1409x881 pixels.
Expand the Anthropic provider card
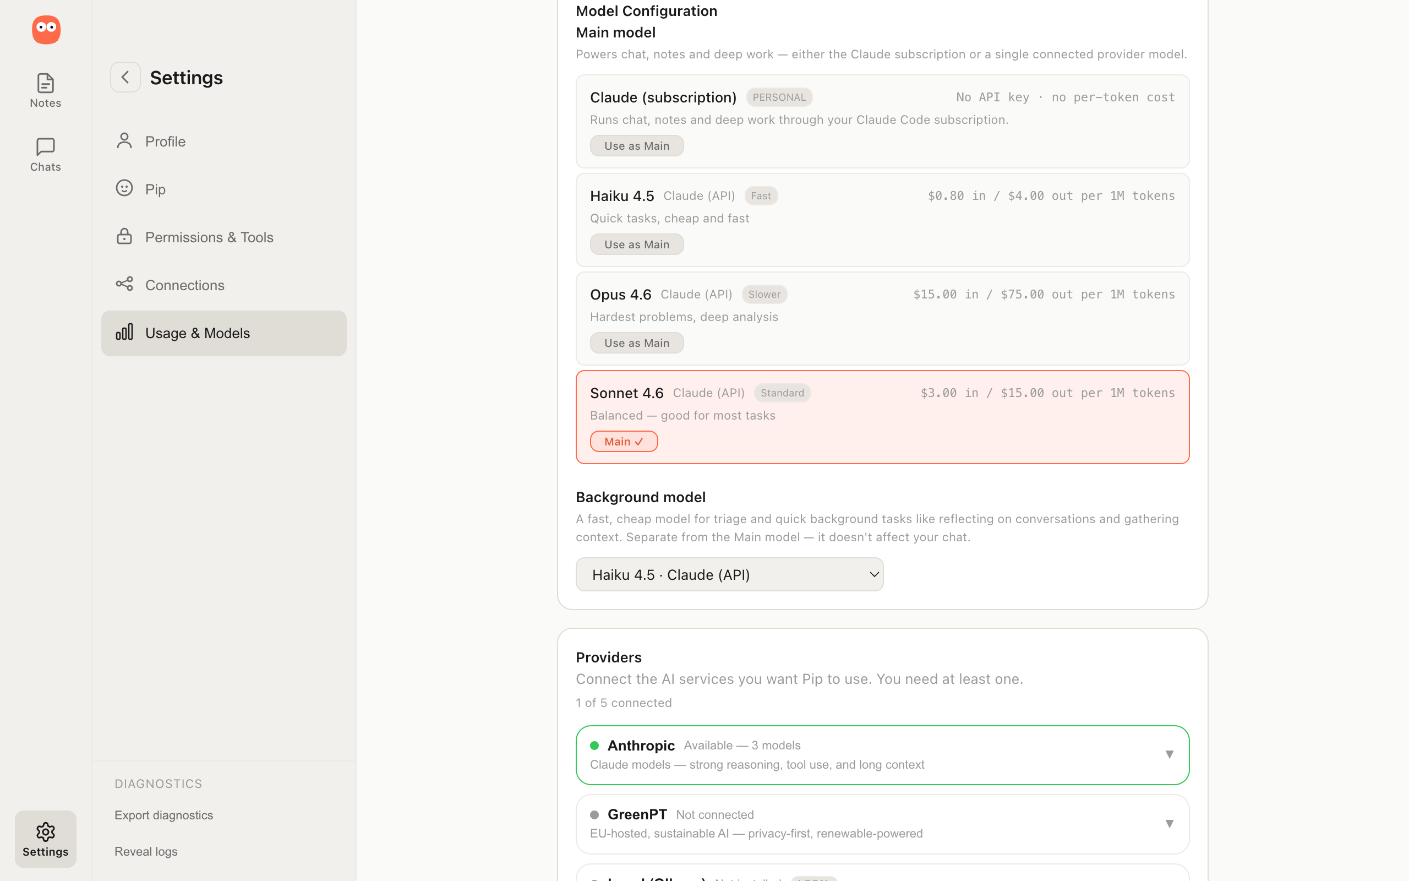pos(882,755)
